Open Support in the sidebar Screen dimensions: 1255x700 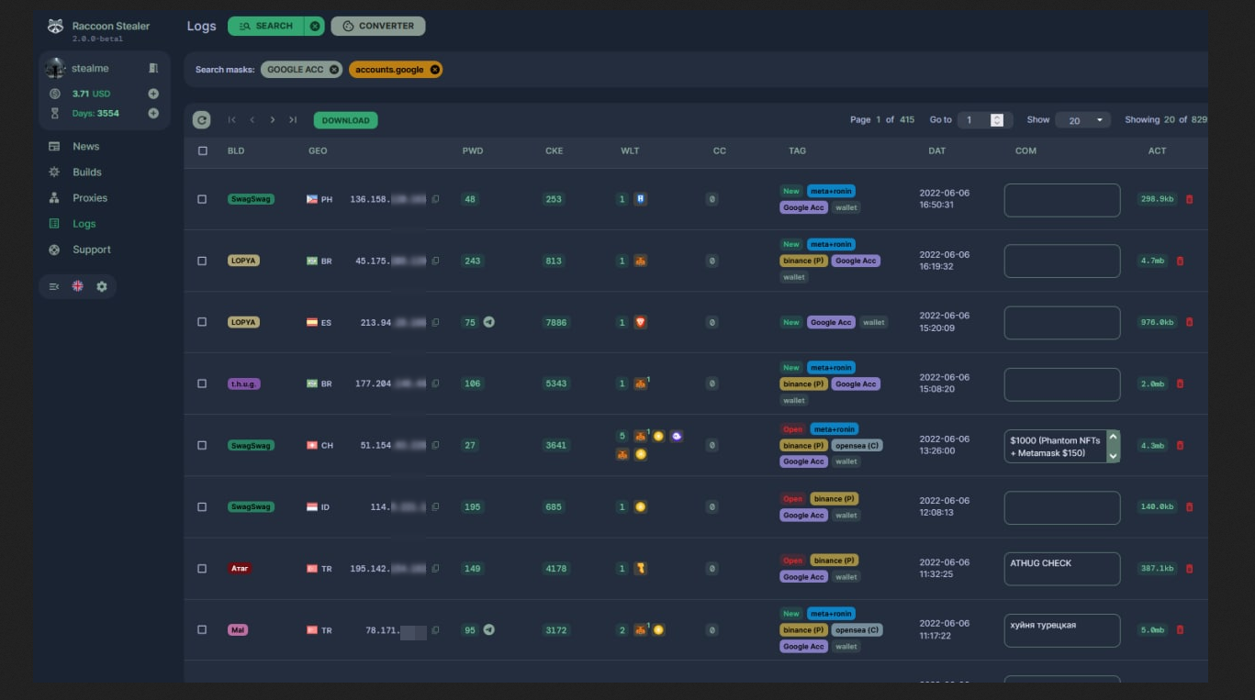(92, 250)
